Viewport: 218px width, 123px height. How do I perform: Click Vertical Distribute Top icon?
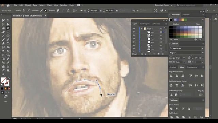coord(171,85)
